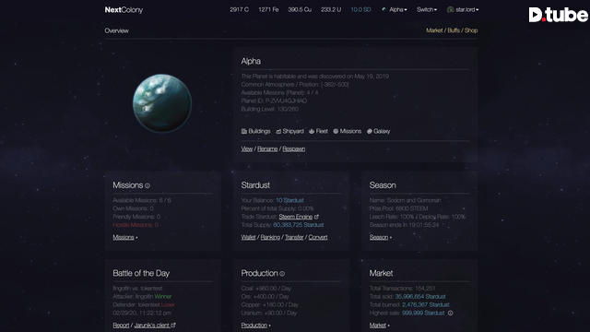Click the 2917 C coal resource counter
This screenshot has width=590, height=332.
tap(240, 10)
